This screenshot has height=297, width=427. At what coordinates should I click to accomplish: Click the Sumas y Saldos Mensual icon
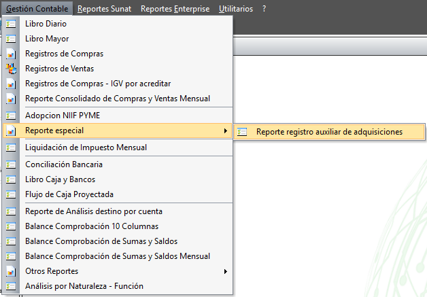(11, 256)
